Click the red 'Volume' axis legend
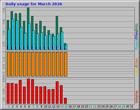 (136, 97)
